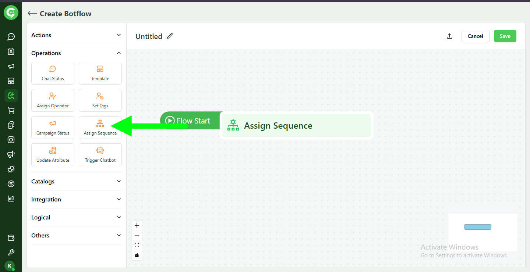Select the Campaign Status operation
Image resolution: width=530 pixels, height=272 pixels.
click(53, 127)
